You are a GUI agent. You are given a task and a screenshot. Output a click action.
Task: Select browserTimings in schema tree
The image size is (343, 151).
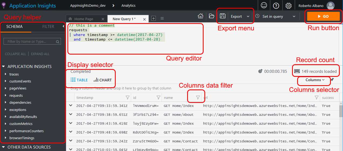click(22, 138)
